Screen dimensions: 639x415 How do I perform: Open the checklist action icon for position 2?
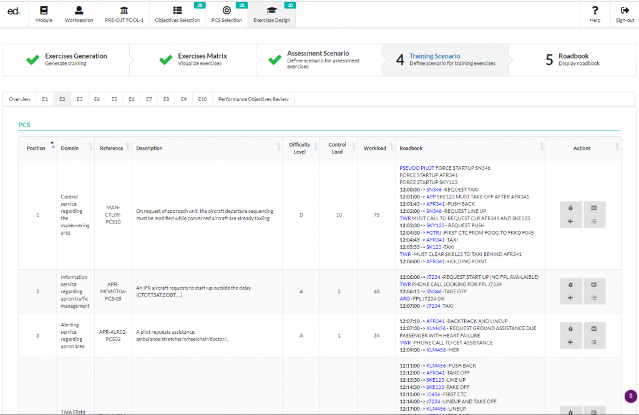coord(594,298)
